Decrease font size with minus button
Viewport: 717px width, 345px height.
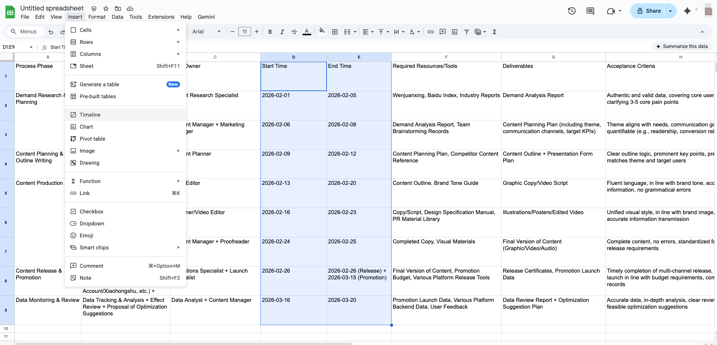point(233,31)
